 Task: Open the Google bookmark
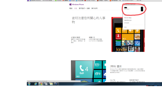(72, 1)
